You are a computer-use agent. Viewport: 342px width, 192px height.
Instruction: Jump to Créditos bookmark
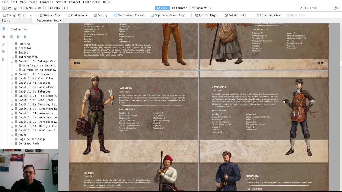coord(25,48)
